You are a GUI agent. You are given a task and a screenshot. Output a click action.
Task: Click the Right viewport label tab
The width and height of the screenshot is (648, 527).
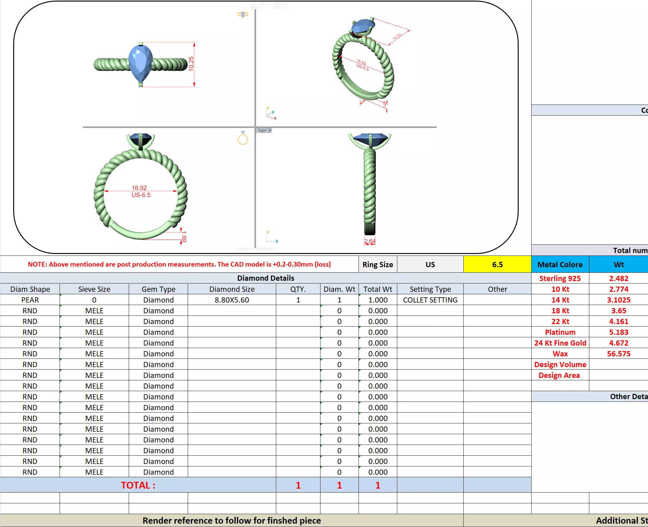(262, 130)
